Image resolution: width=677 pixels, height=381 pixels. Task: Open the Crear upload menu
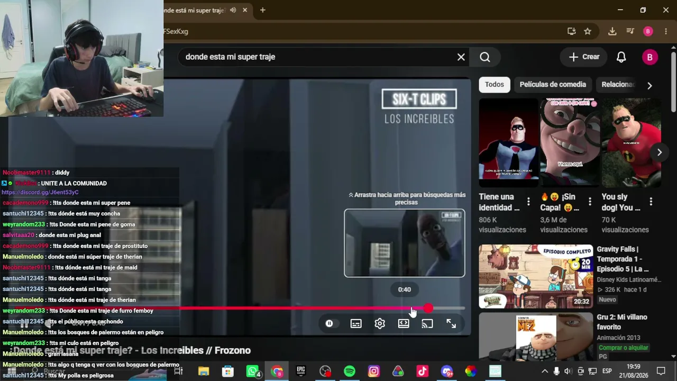pyautogui.click(x=584, y=57)
